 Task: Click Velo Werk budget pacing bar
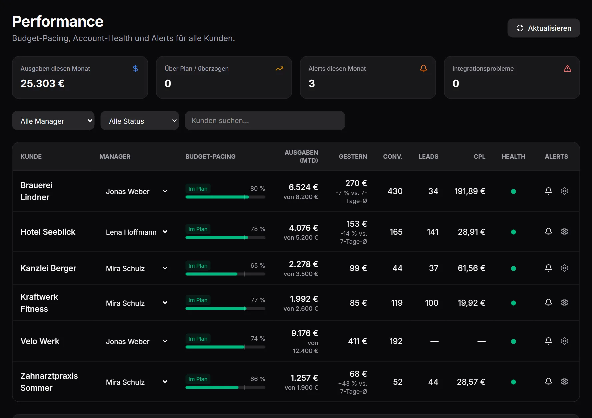click(x=225, y=347)
